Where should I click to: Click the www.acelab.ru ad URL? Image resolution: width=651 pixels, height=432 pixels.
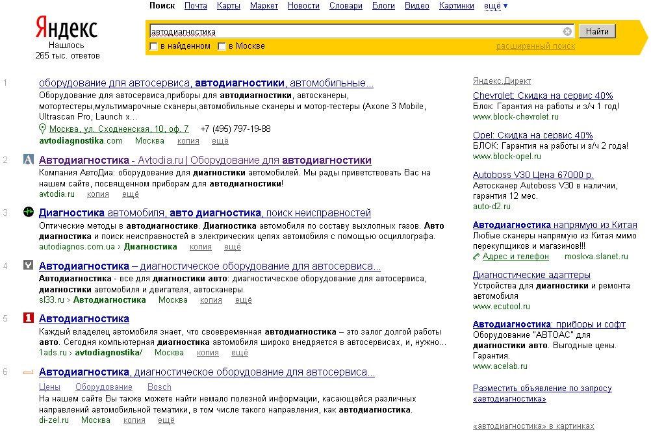click(x=500, y=366)
